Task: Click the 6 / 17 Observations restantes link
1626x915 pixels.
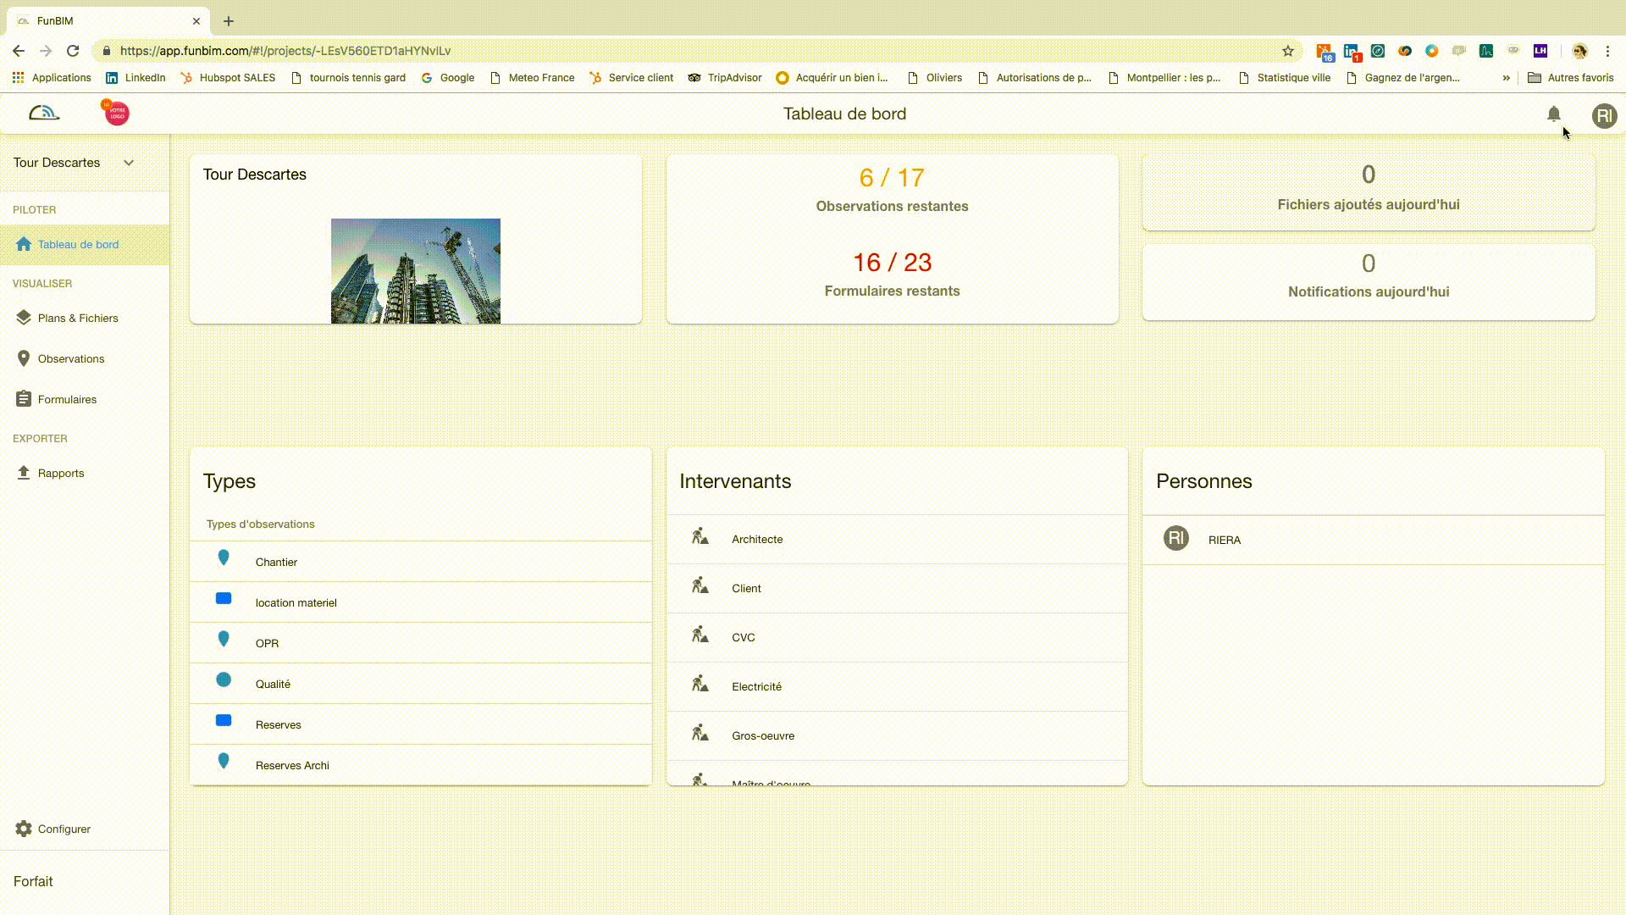Action: [x=892, y=178]
